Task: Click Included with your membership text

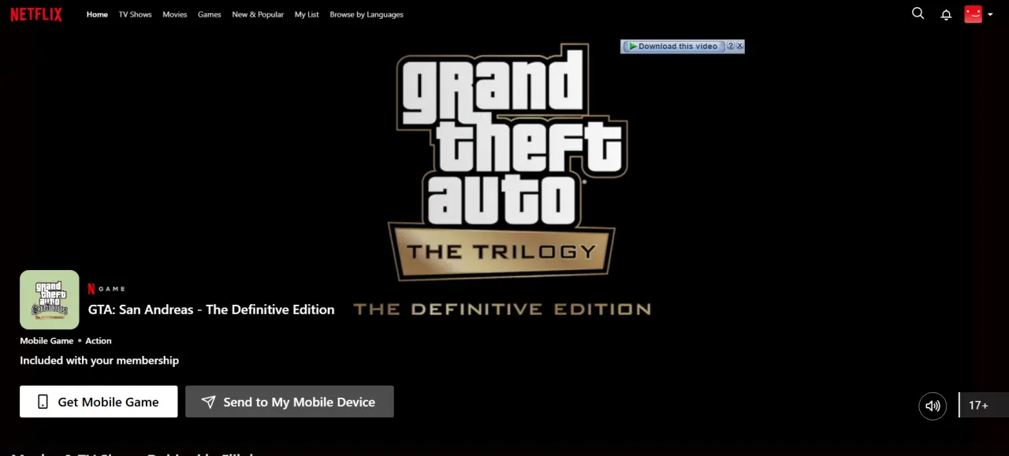Action: (99, 360)
